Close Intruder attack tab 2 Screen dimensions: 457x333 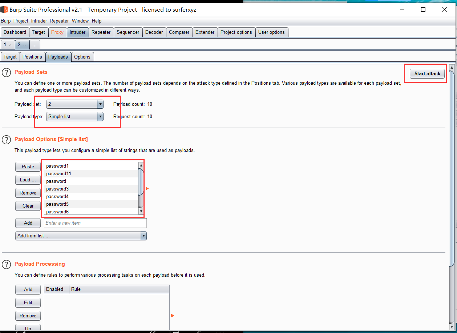coord(24,45)
